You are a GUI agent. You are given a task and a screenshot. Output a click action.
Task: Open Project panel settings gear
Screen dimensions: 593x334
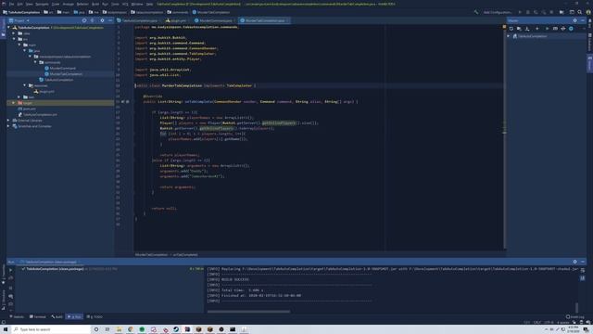[102, 20]
